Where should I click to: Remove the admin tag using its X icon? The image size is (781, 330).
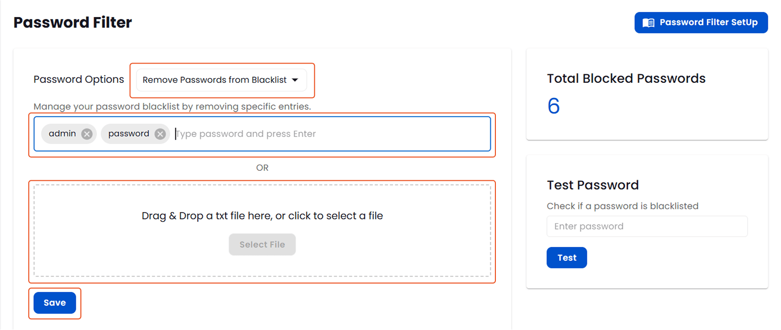click(86, 133)
